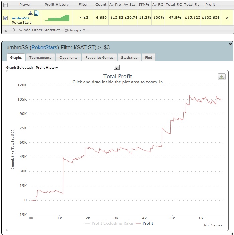The width and height of the screenshot is (234, 235).
Task: Click the shark icon next to umbroSS
Action: coord(30,13)
